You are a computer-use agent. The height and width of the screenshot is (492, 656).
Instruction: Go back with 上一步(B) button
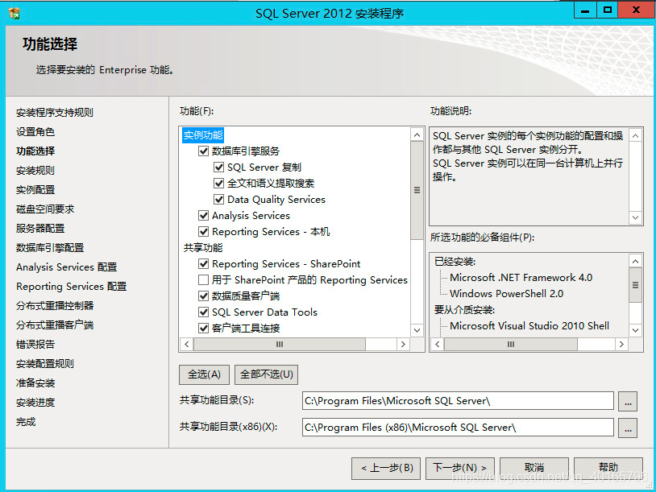[x=387, y=468]
